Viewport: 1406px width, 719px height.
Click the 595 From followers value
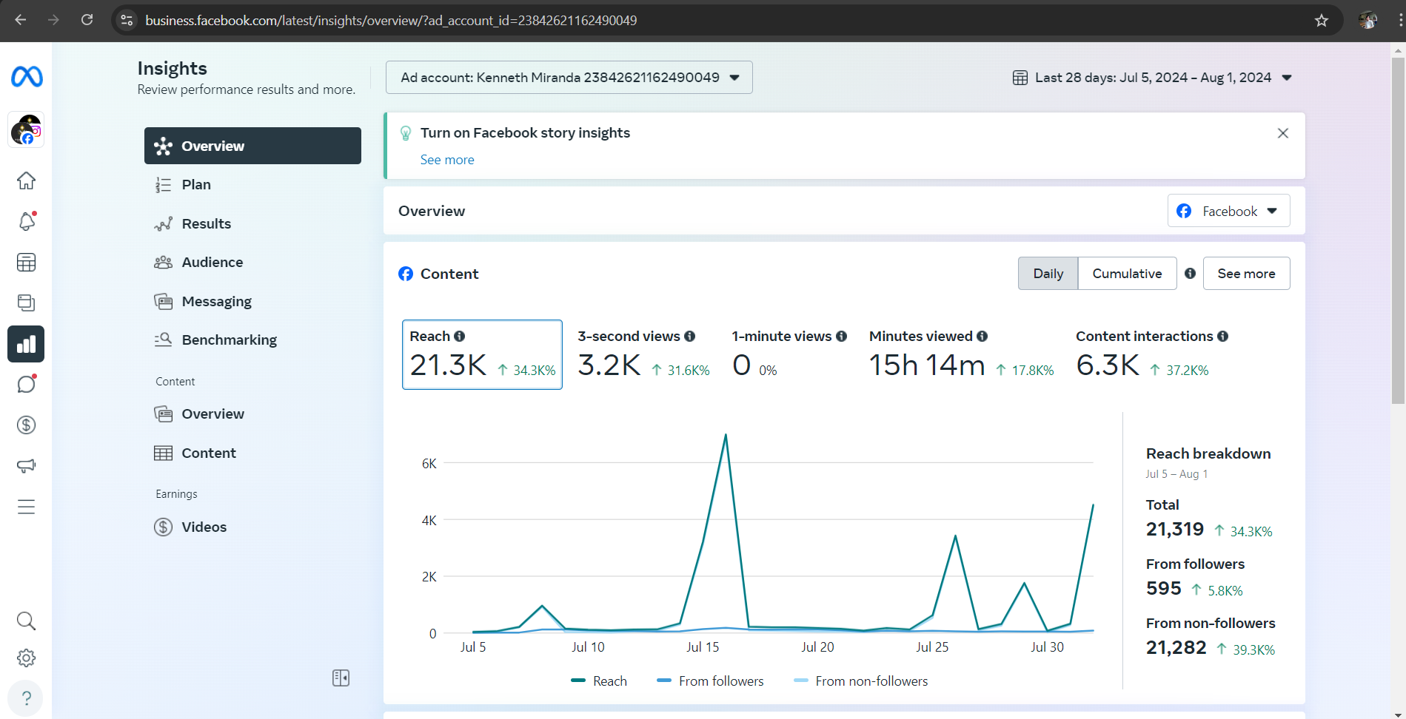(1163, 588)
